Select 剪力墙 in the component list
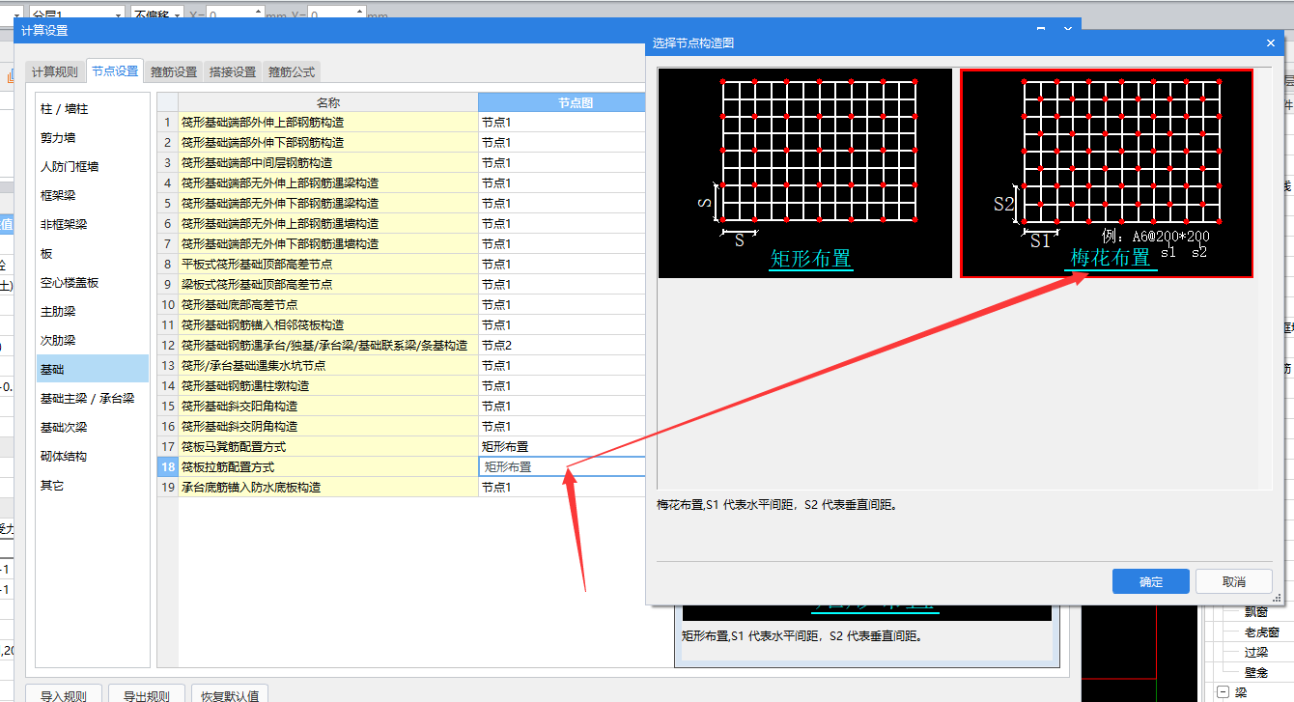Screen dimensions: 1294x702 [92, 138]
